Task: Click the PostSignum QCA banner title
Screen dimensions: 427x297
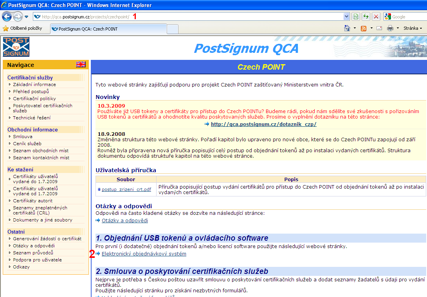Action: (246, 49)
